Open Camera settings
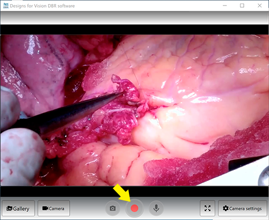This screenshot has width=269, height=220. [242, 208]
